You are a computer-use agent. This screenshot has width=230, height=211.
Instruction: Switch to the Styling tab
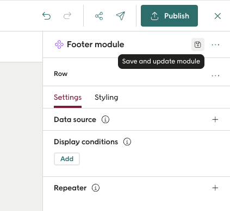(x=107, y=98)
